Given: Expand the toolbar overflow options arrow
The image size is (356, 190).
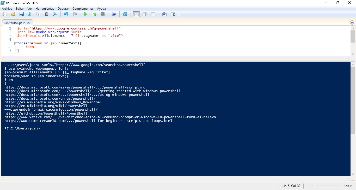Looking at the screenshot, I should 179,16.
